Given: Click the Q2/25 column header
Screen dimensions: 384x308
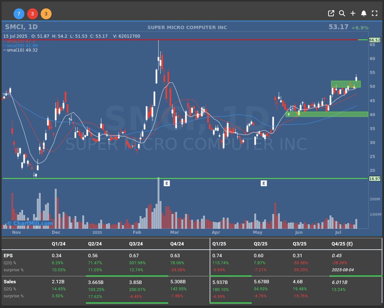Looking at the screenshot, I should tap(261, 244).
